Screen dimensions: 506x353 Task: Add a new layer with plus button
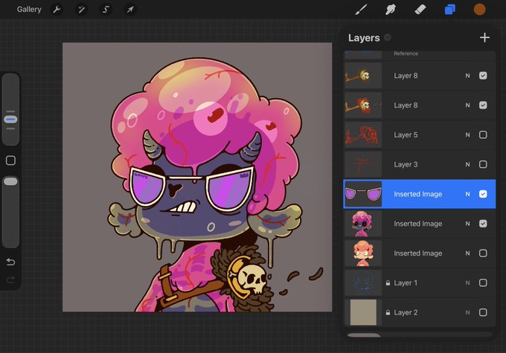tap(484, 38)
